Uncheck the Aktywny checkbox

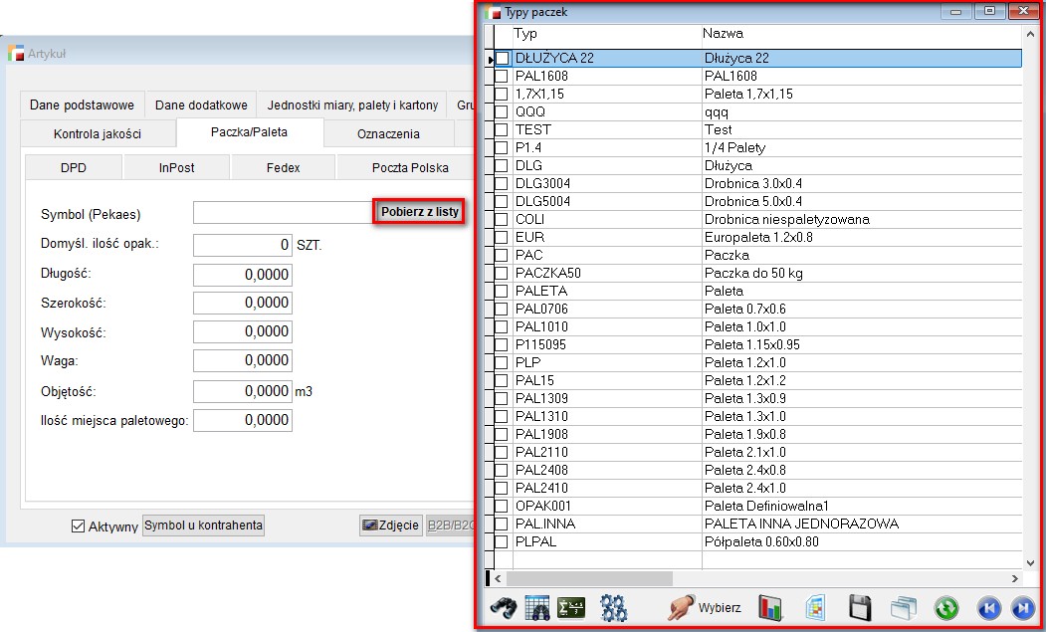tap(79, 527)
